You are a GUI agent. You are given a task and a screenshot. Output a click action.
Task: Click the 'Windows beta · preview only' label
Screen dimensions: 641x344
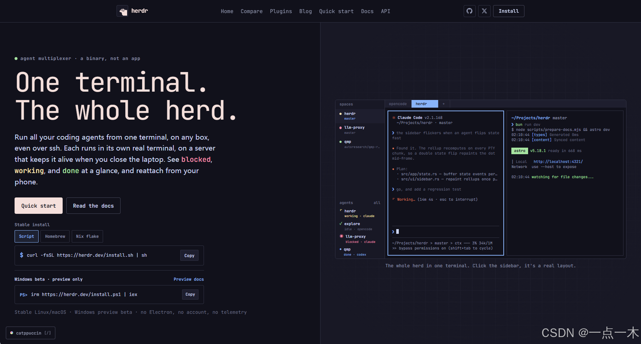(48, 279)
